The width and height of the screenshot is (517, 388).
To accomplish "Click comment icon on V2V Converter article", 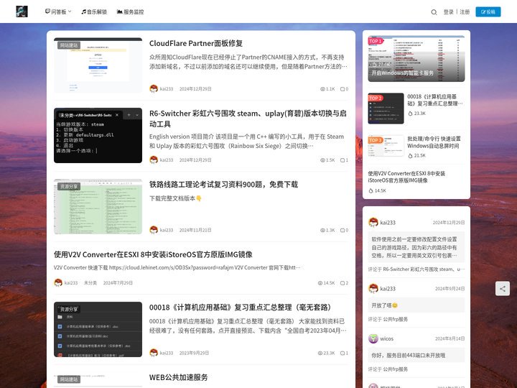I will [x=343, y=283].
